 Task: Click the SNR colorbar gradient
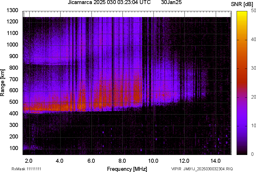242,83
